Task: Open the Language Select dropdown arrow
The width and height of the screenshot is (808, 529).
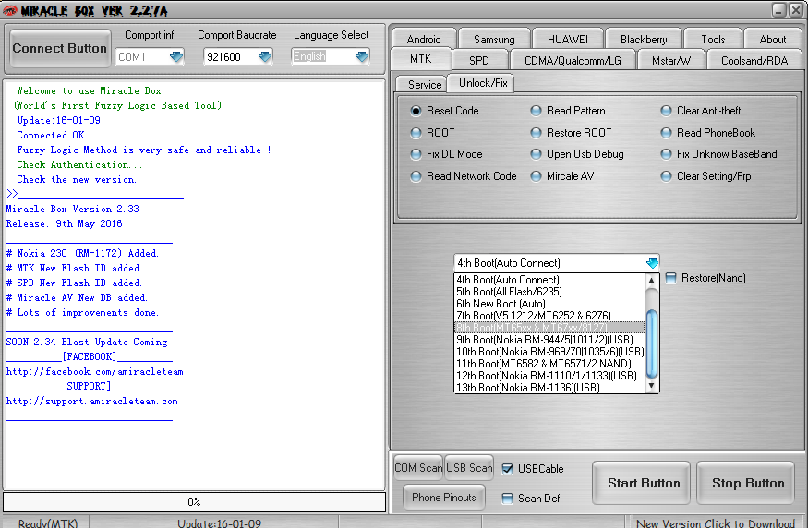Action: (x=362, y=56)
